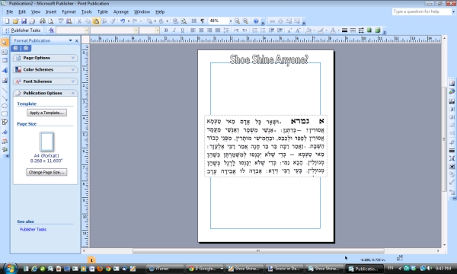
Task: Open the font size dropdown
Action: click(157, 30)
